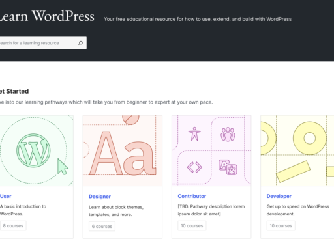Screen dimensions: 334x250
Task: Click the green cursor arrow in User card
Action: pos(63,167)
